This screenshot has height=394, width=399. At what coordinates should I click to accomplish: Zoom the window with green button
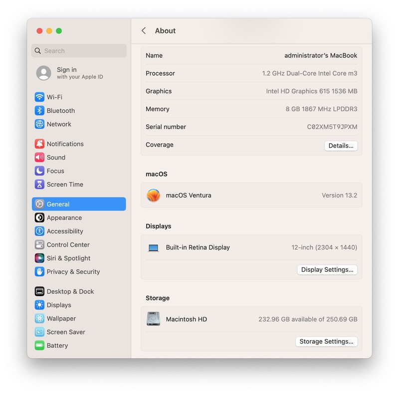59,31
